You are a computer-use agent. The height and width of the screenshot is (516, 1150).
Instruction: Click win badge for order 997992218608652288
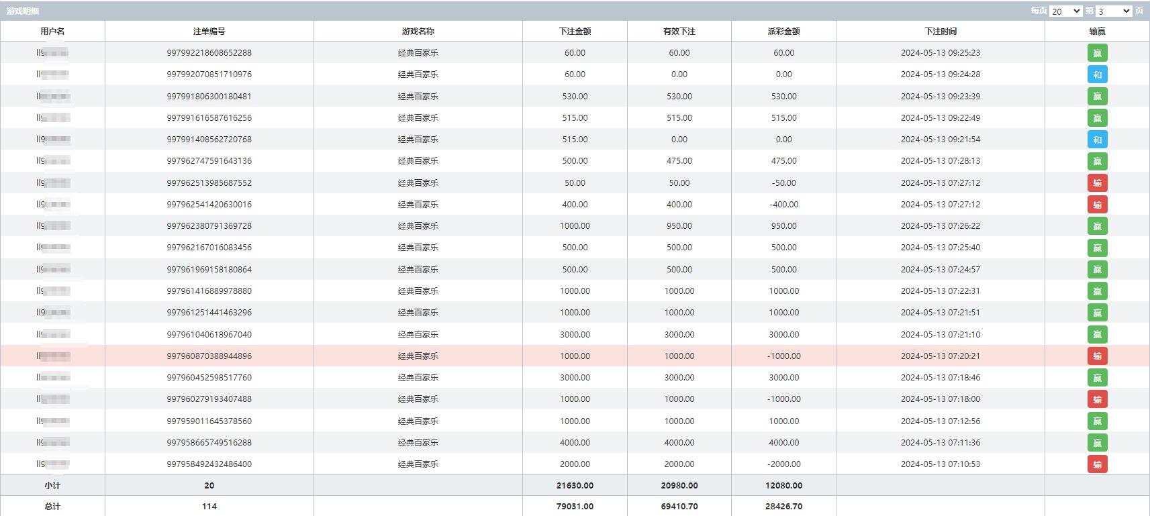click(x=1097, y=53)
